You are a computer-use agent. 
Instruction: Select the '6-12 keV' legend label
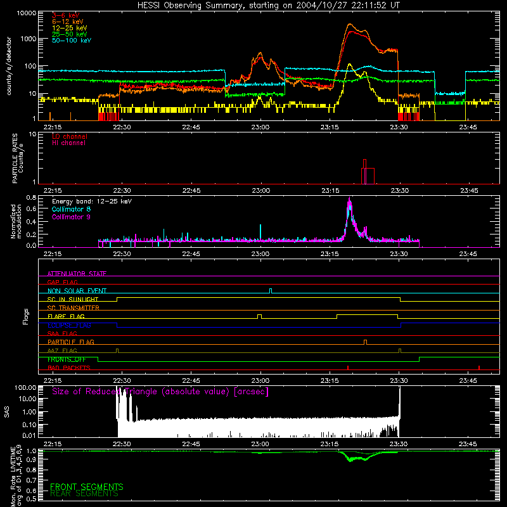(x=68, y=22)
